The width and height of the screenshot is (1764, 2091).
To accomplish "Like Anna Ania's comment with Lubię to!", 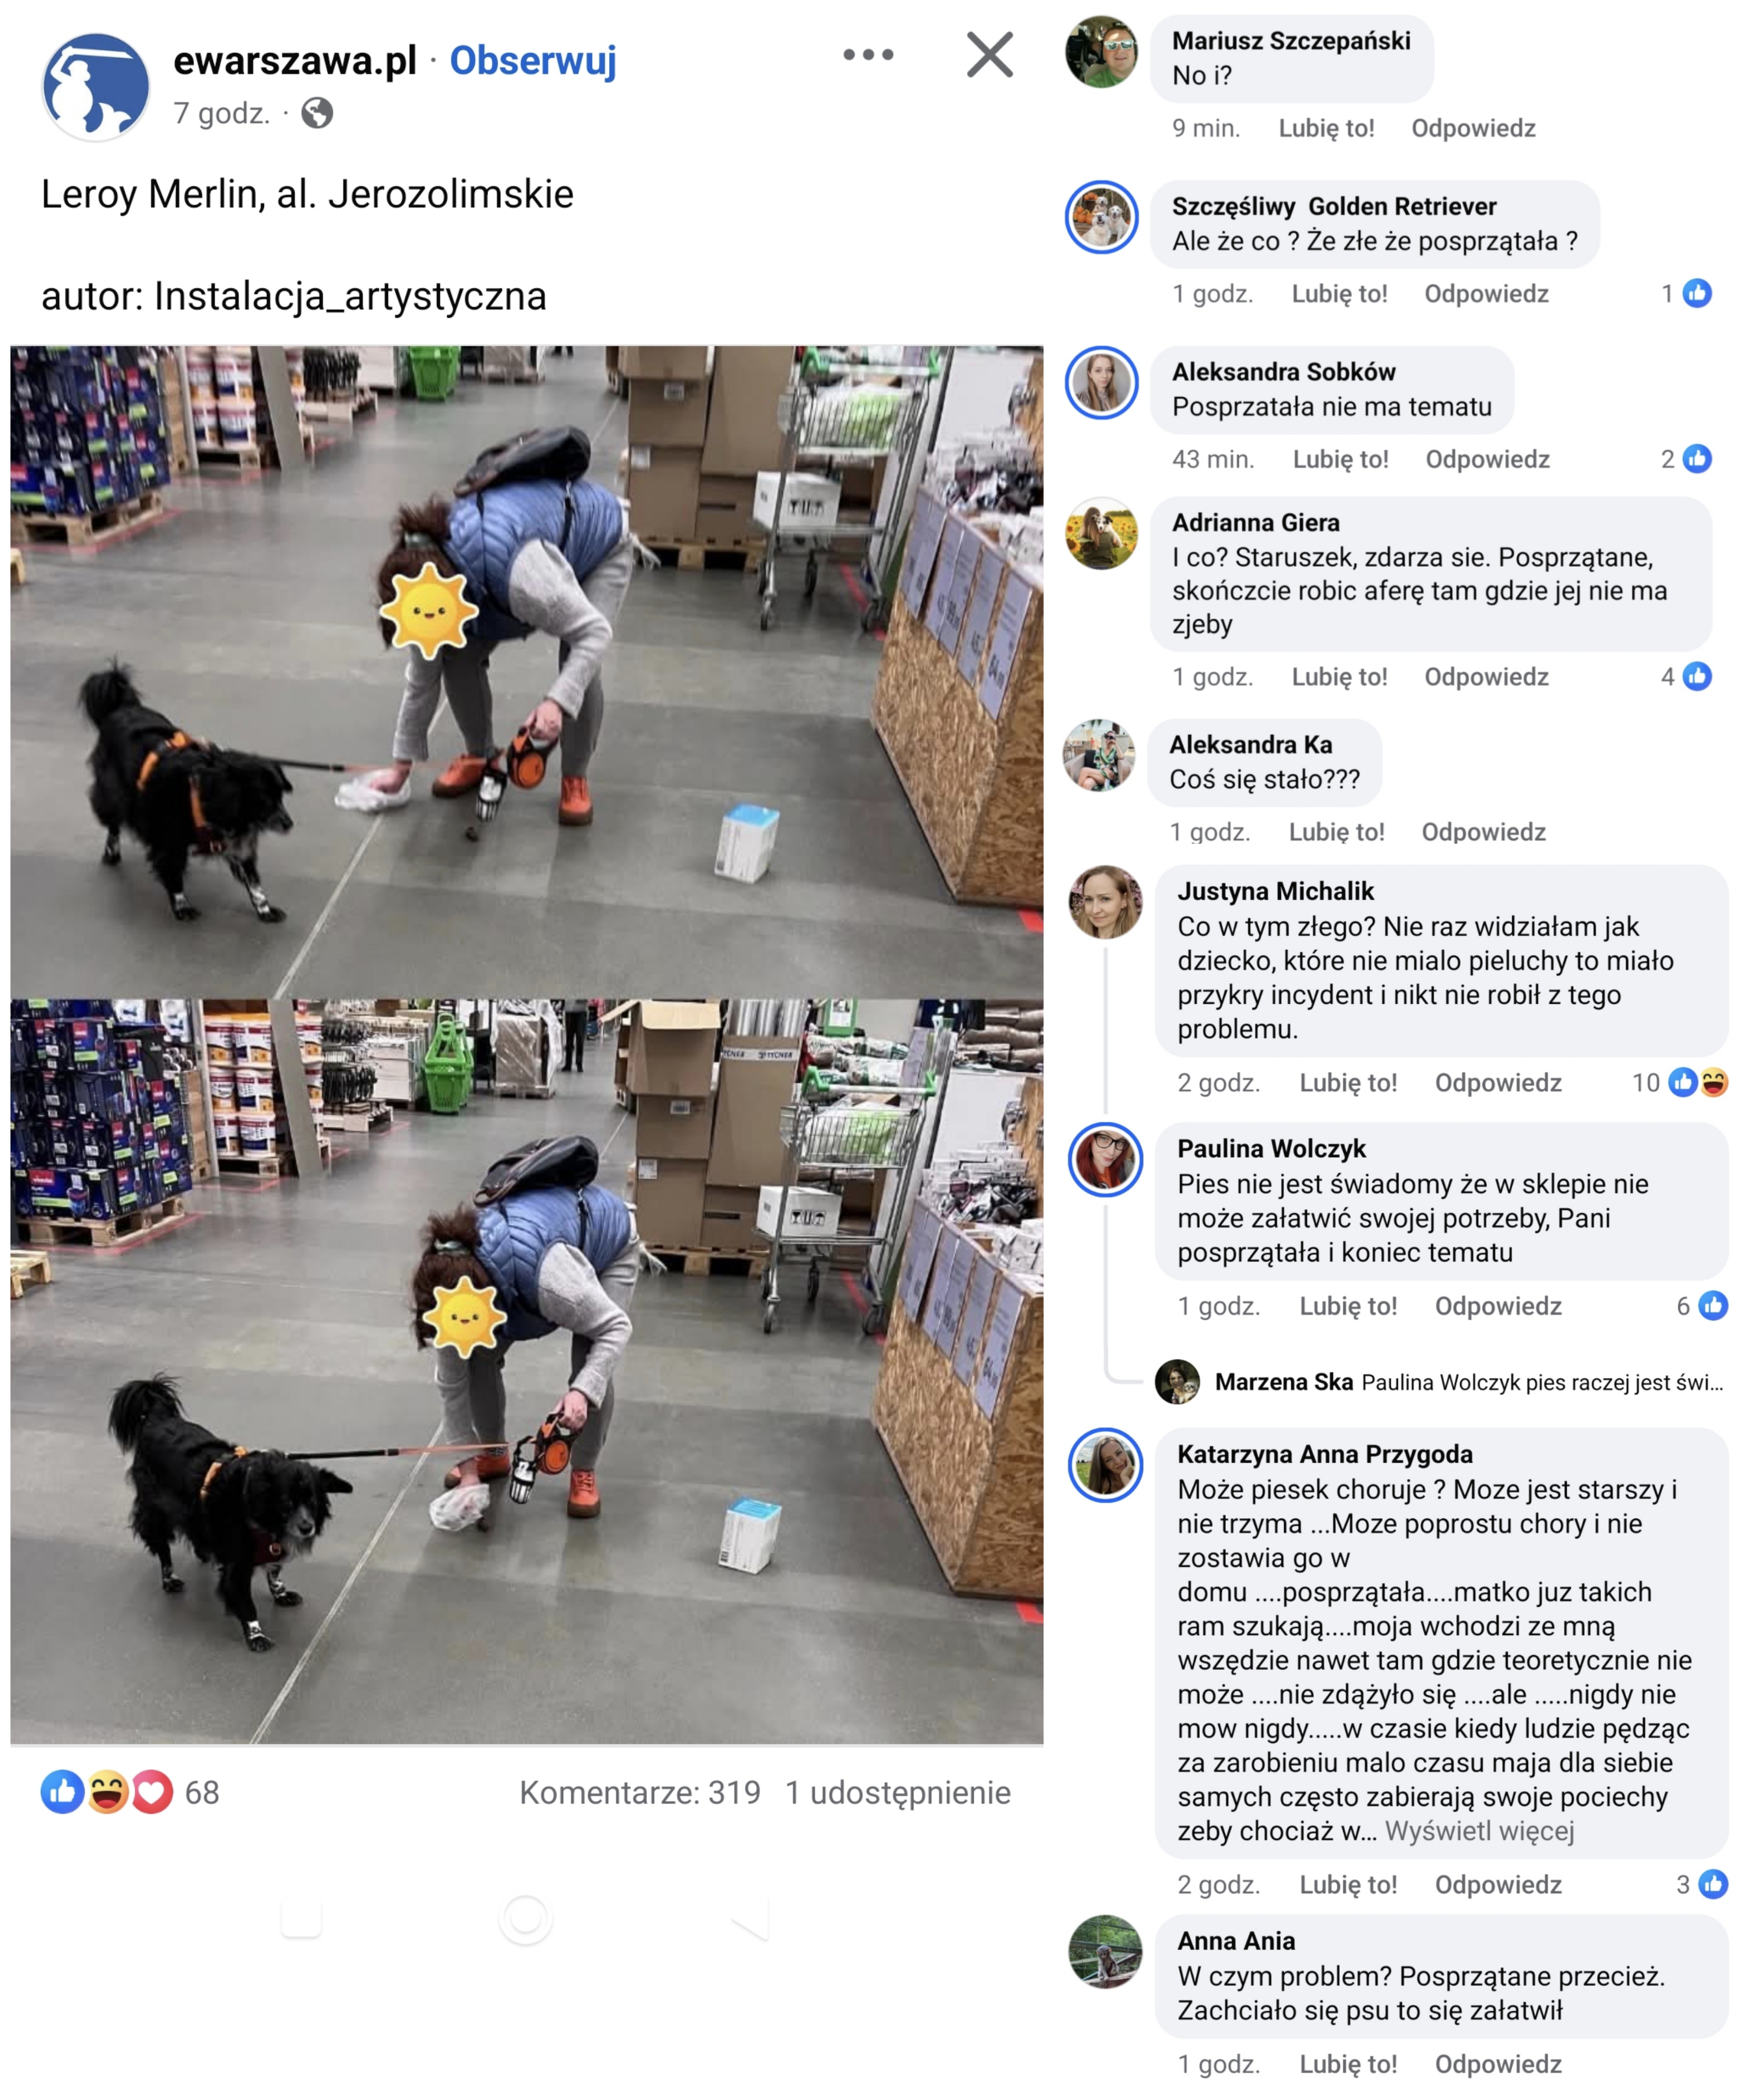I will [x=1348, y=2064].
